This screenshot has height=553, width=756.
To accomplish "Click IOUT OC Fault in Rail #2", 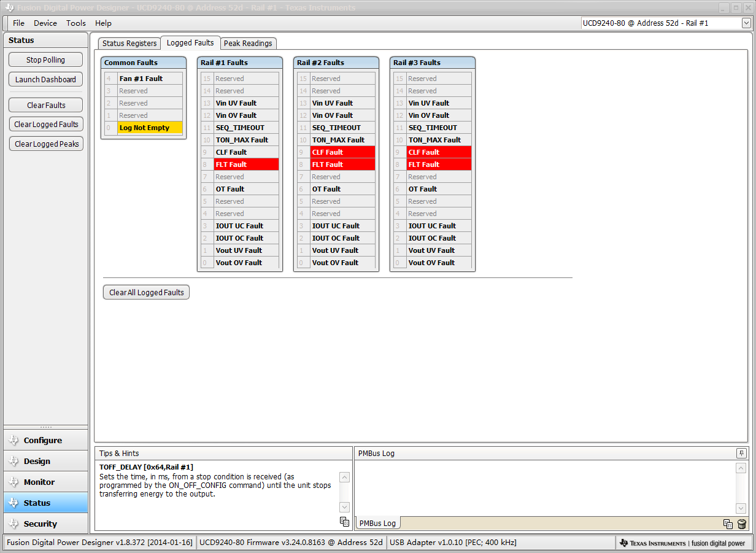I will point(342,238).
